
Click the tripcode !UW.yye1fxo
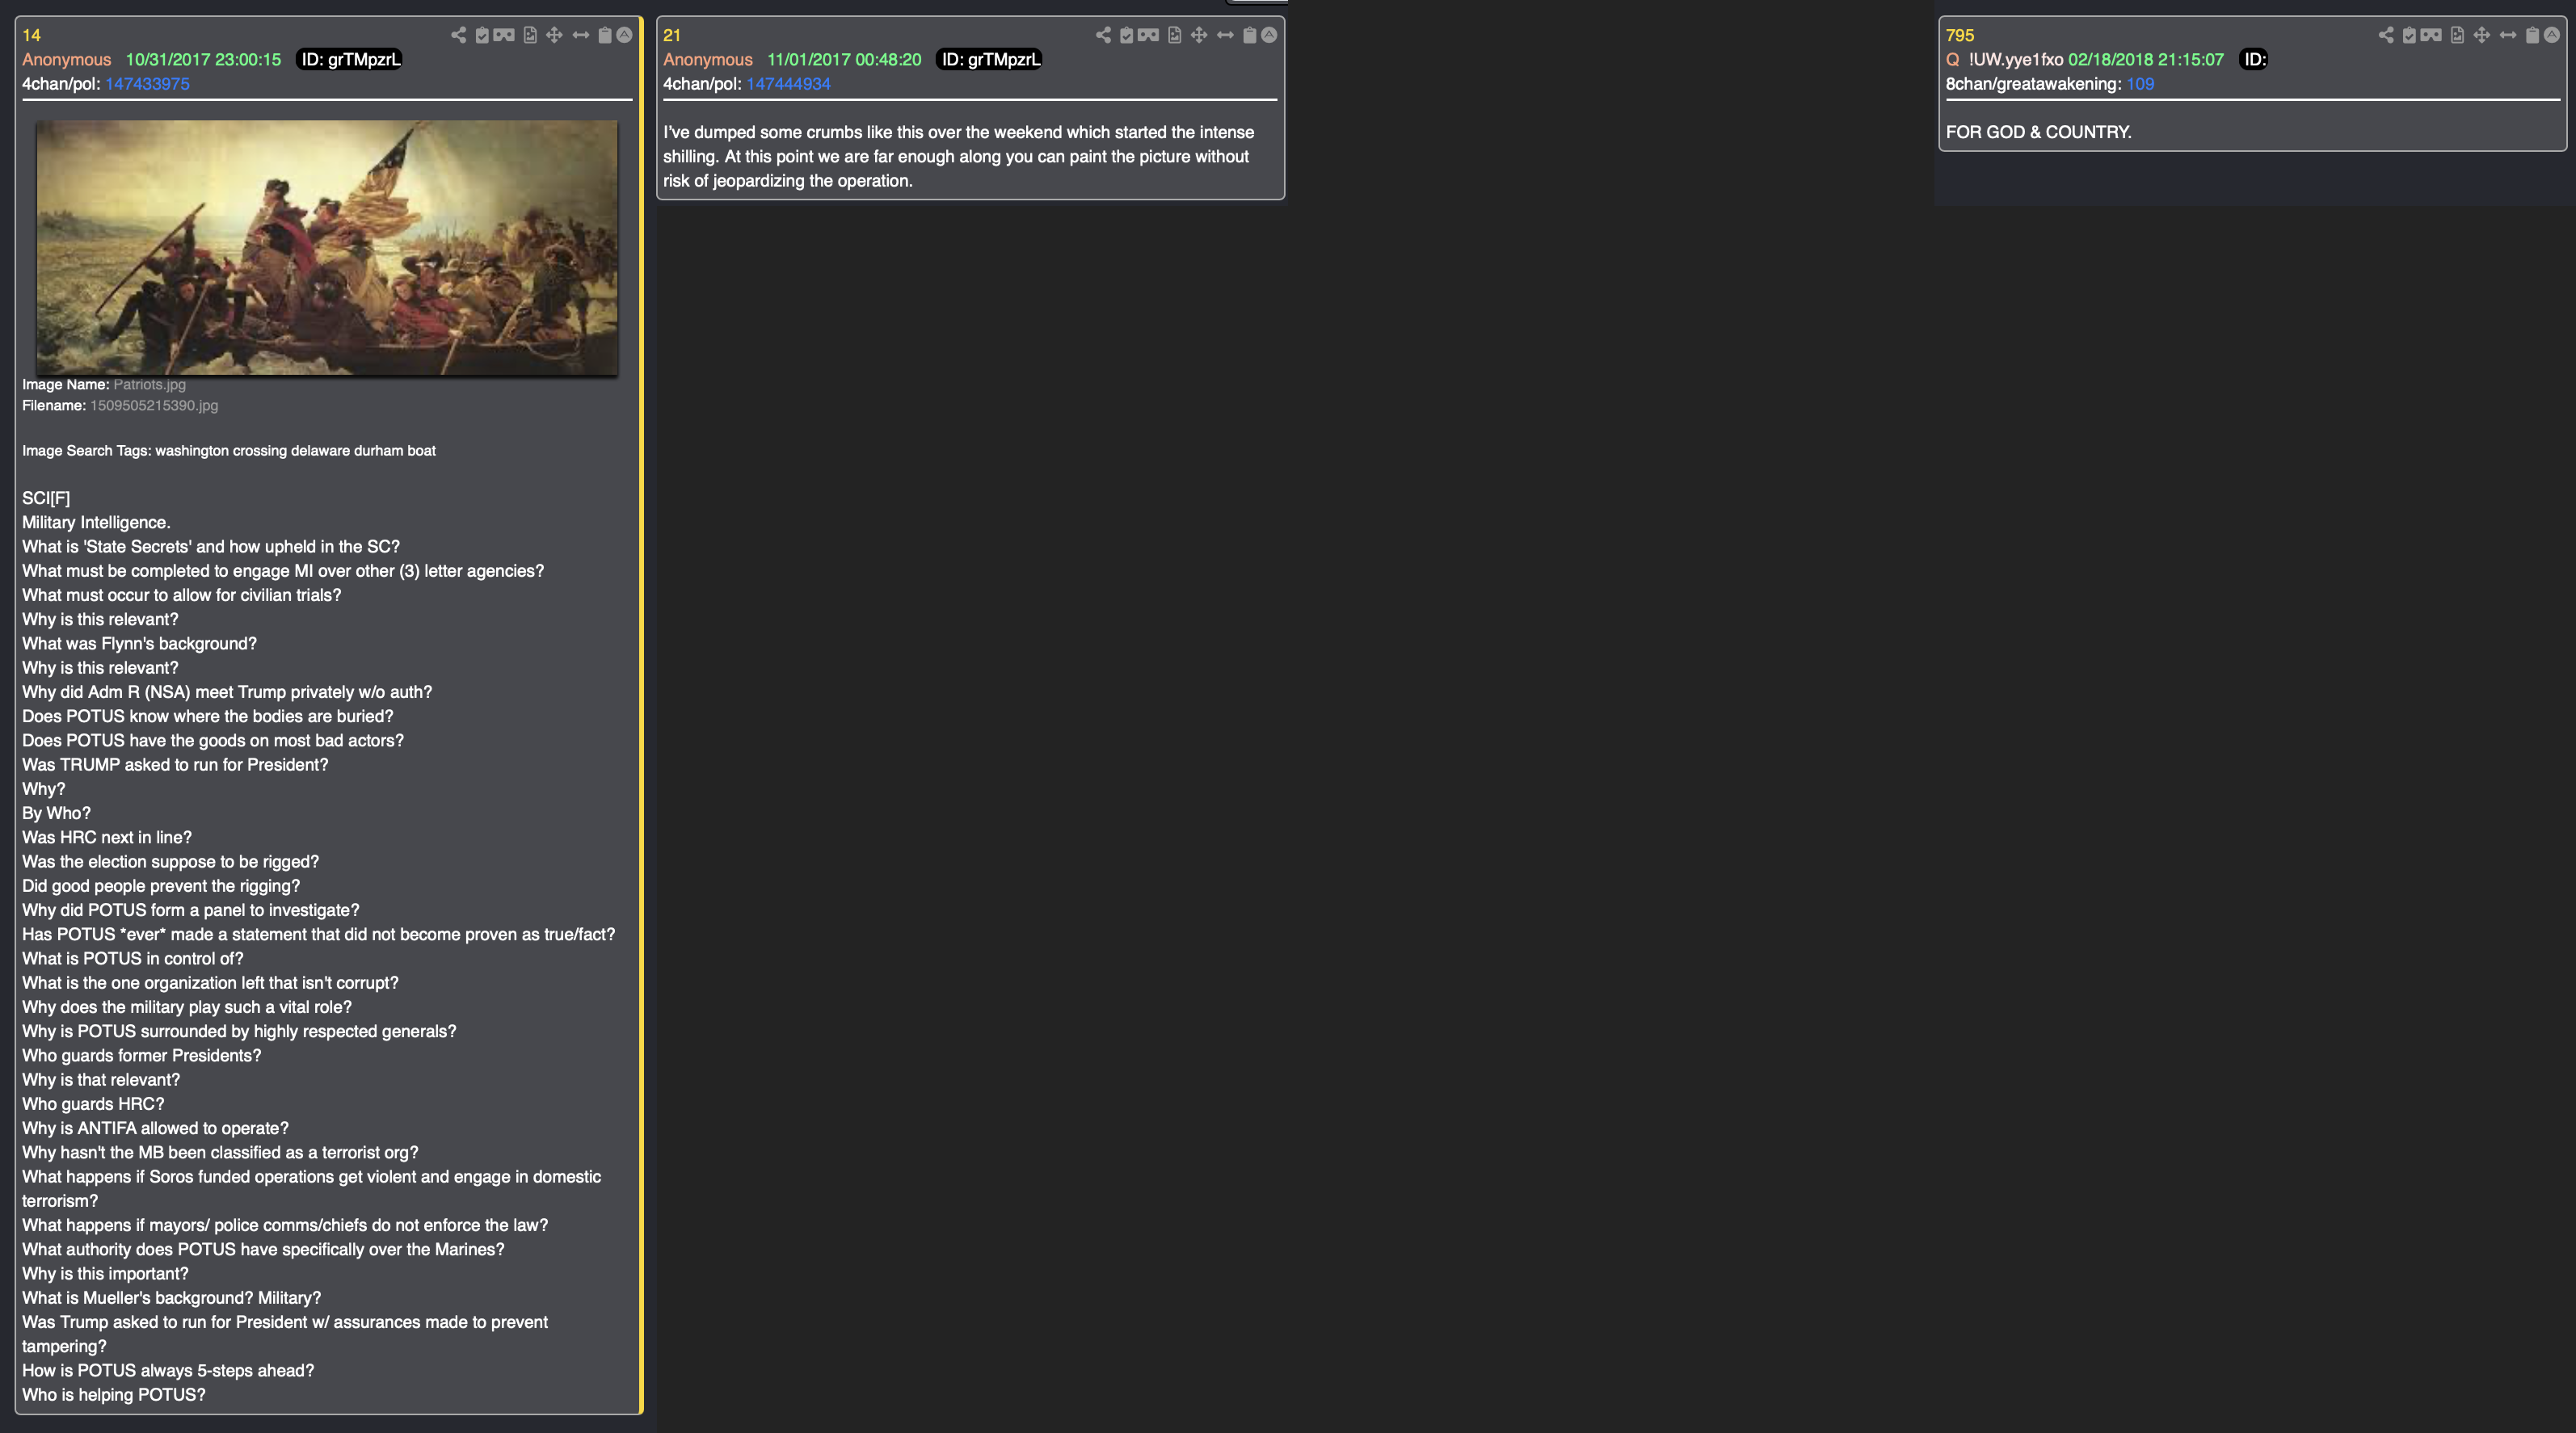click(x=2016, y=60)
